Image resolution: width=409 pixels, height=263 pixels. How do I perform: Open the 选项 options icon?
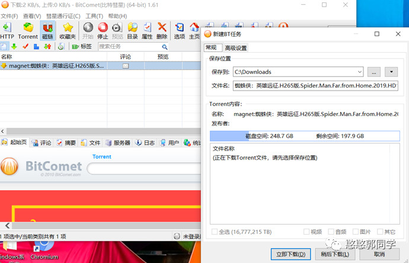pyautogui.click(x=180, y=31)
